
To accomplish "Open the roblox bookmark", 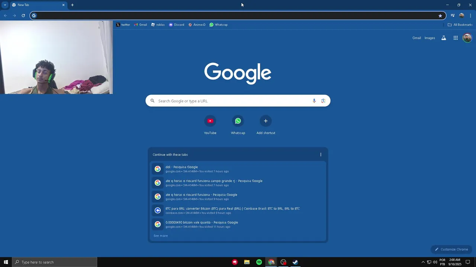I will 158,25.
